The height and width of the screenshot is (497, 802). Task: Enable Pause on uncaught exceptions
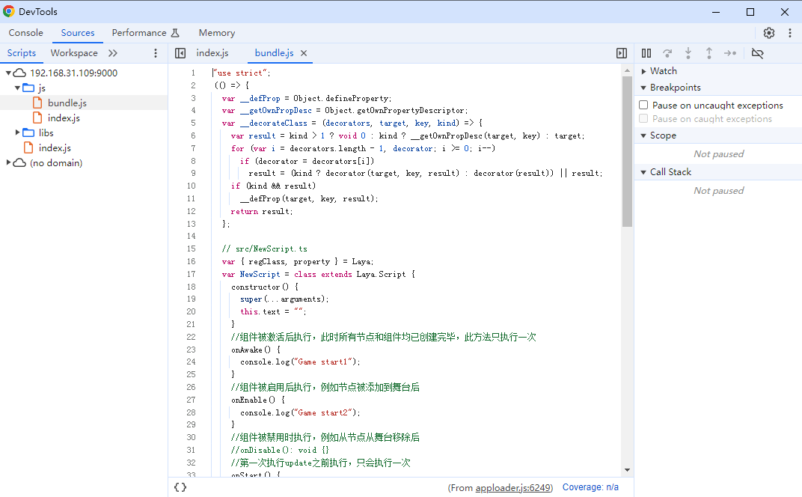643,106
